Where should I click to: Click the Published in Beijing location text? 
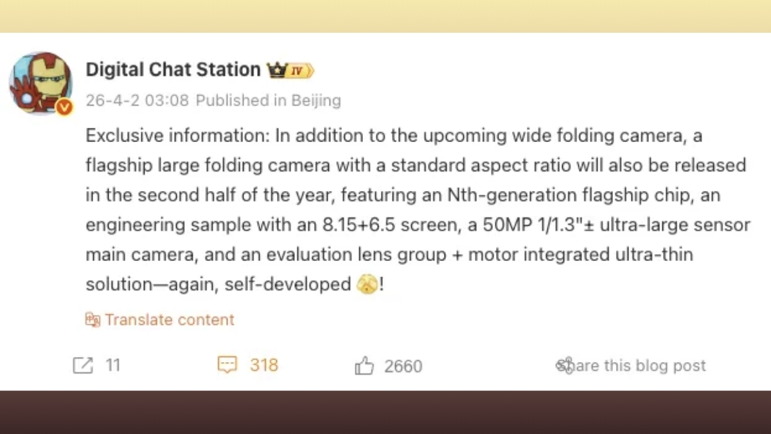coord(268,100)
